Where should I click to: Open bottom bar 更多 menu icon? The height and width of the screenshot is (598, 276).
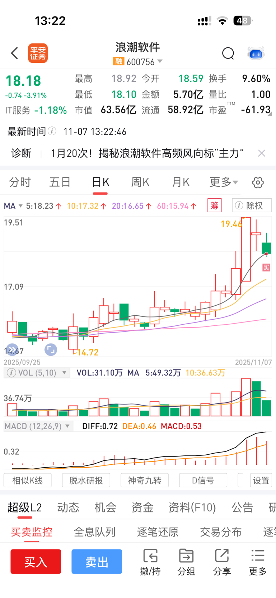(x=258, y=562)
